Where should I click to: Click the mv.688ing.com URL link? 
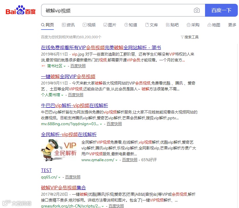click(70, 124)
